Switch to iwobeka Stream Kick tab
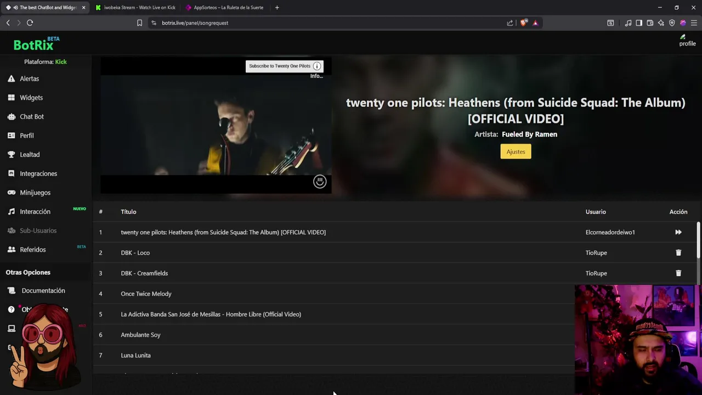Viewport: 702px width, 395px height. tap(135, 8)
